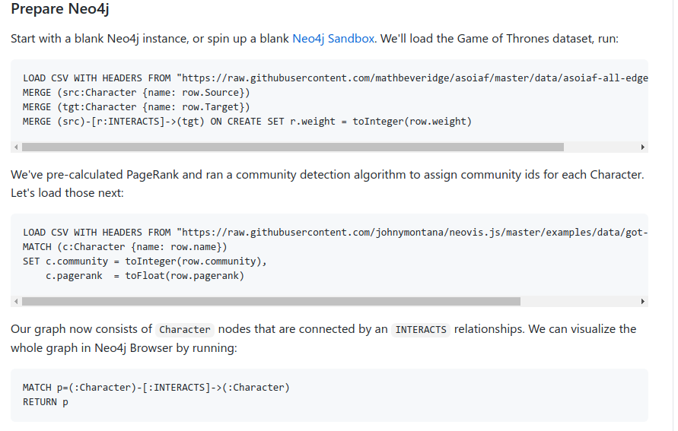
Task: Click the MERGE tgt:Character line
Action: pos(136,107)
